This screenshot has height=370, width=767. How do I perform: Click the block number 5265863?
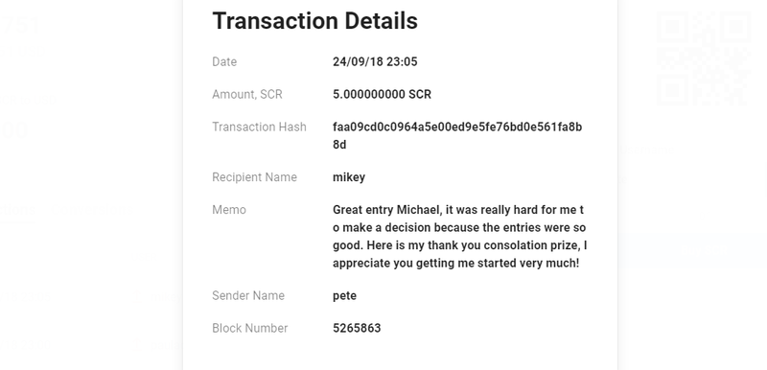[357, 329]
